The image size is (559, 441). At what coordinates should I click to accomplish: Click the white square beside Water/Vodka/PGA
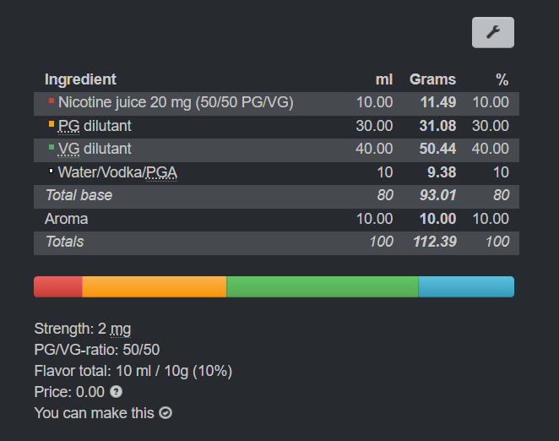coord(51,171)
